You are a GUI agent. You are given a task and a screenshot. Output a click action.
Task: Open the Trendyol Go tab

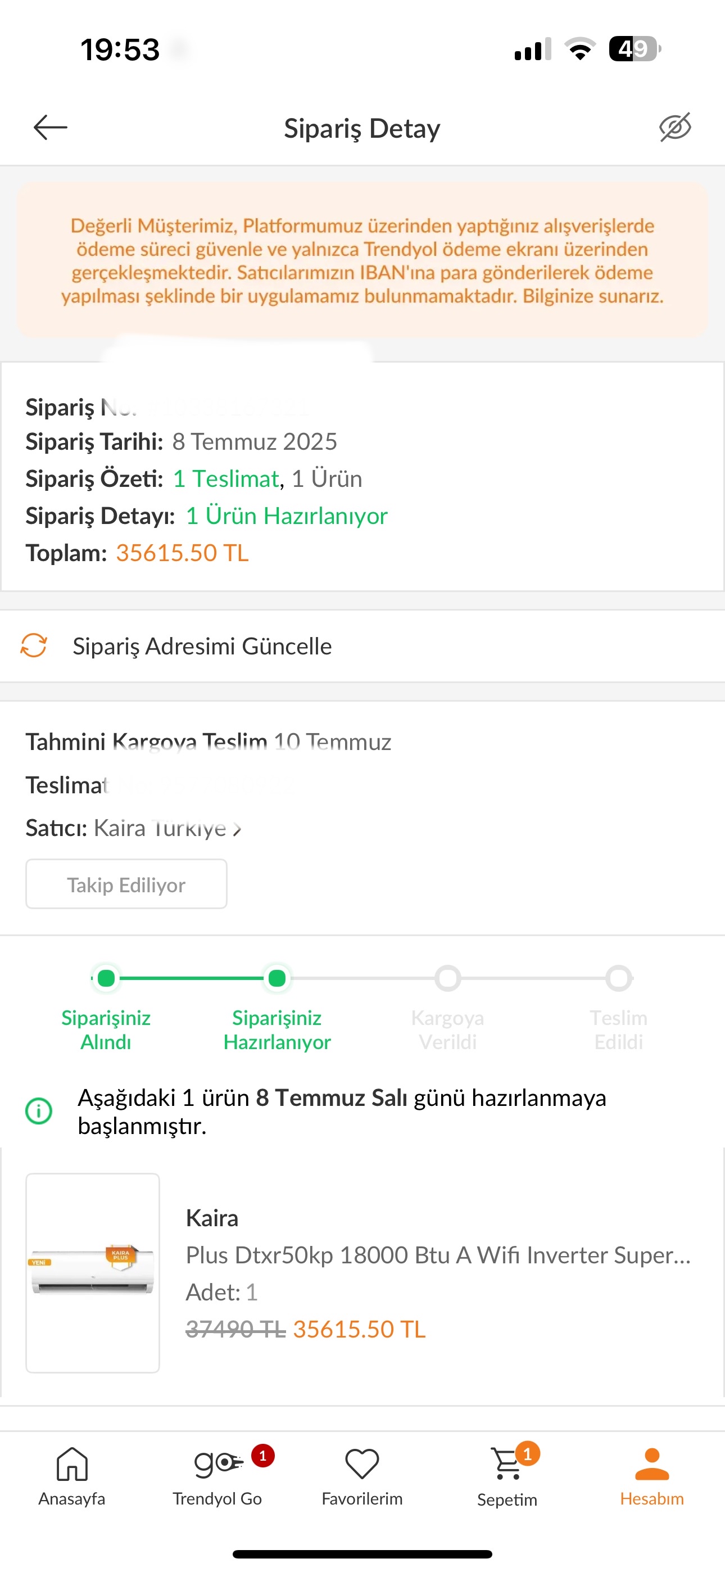click(x=217, y=1476)
